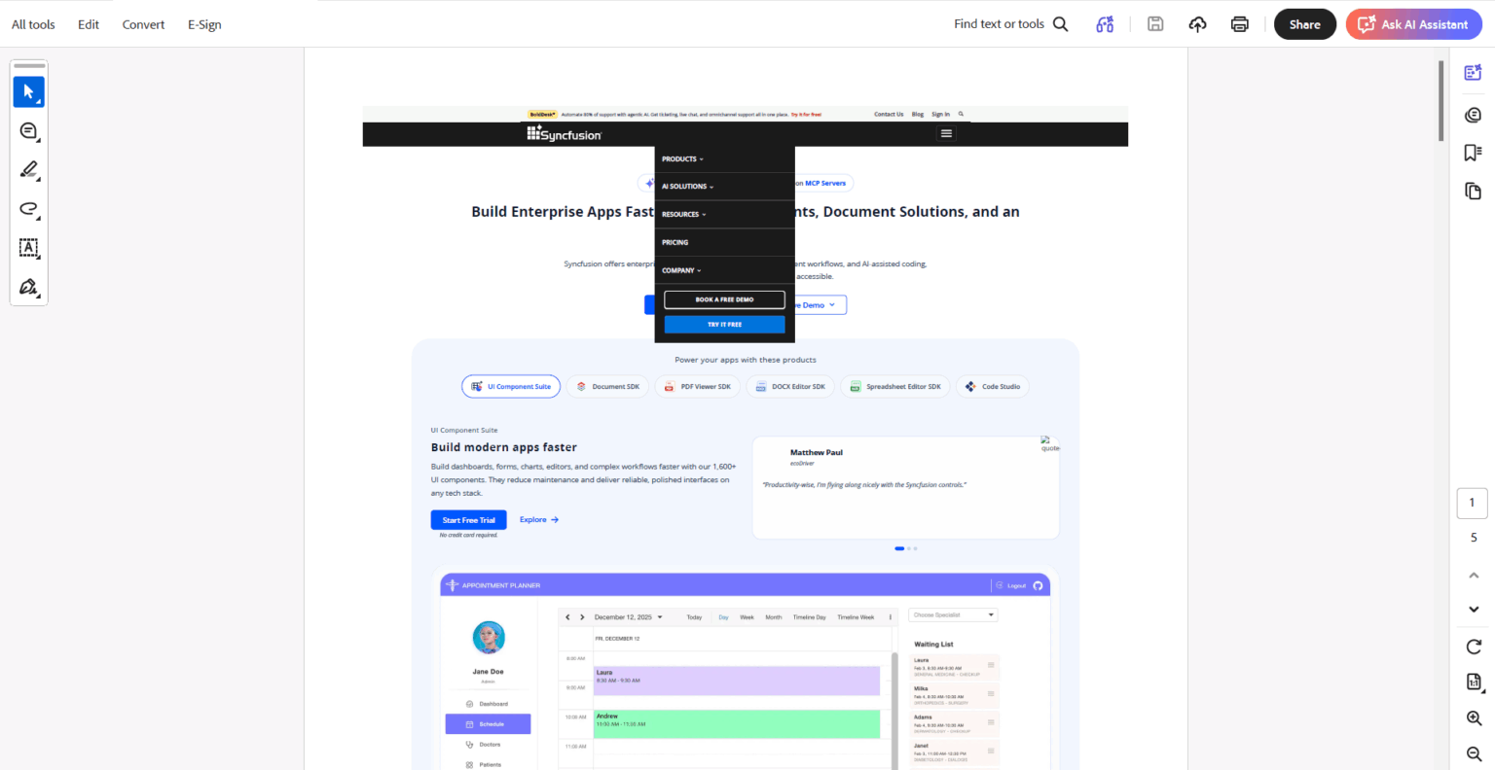Open the E-Sign menu
This screenshot has height=770, width=1495.
[x=204, y=24]
